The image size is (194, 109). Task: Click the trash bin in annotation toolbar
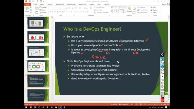tap(162, 83)
